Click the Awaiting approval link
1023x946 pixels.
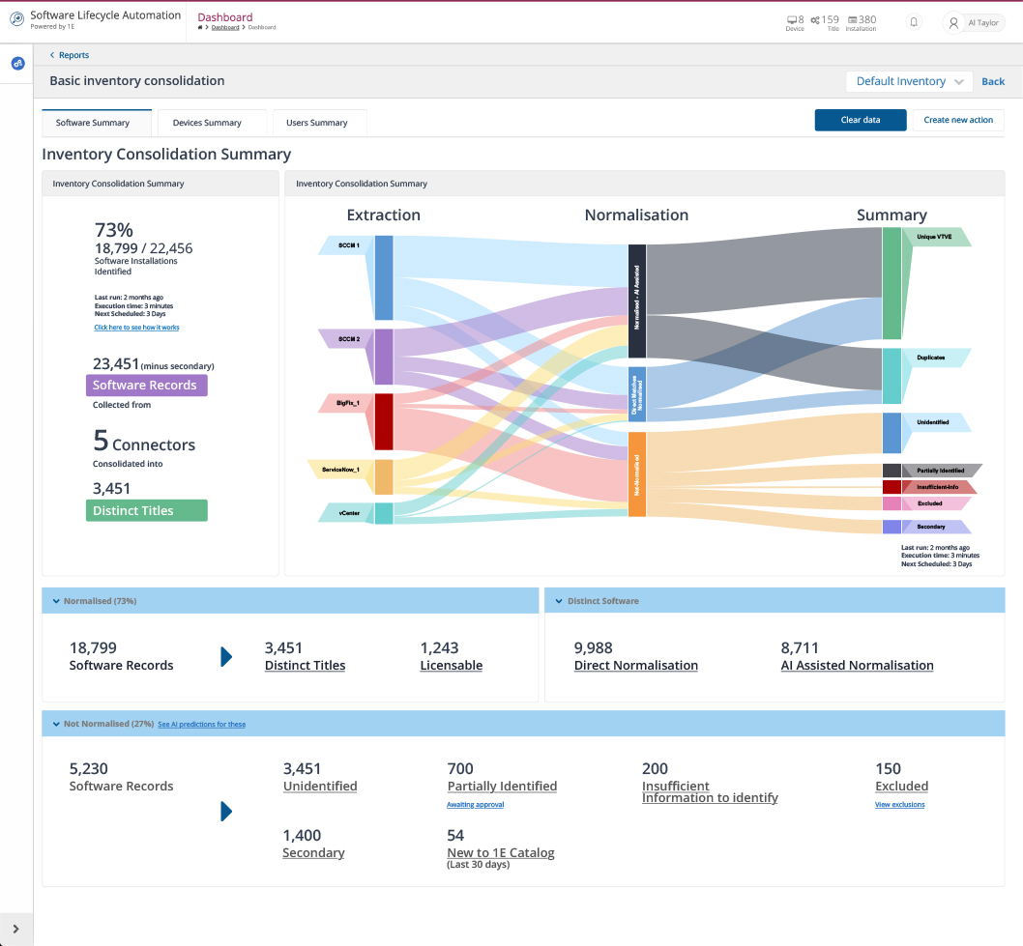(475, 805)
